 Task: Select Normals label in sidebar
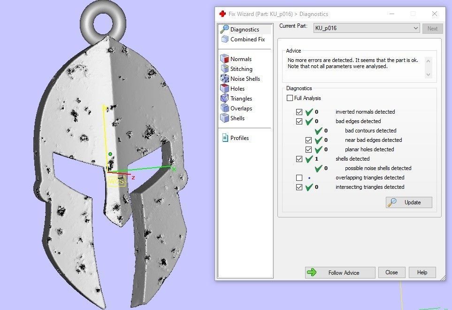pyautogui.click(x=241, y=59)
